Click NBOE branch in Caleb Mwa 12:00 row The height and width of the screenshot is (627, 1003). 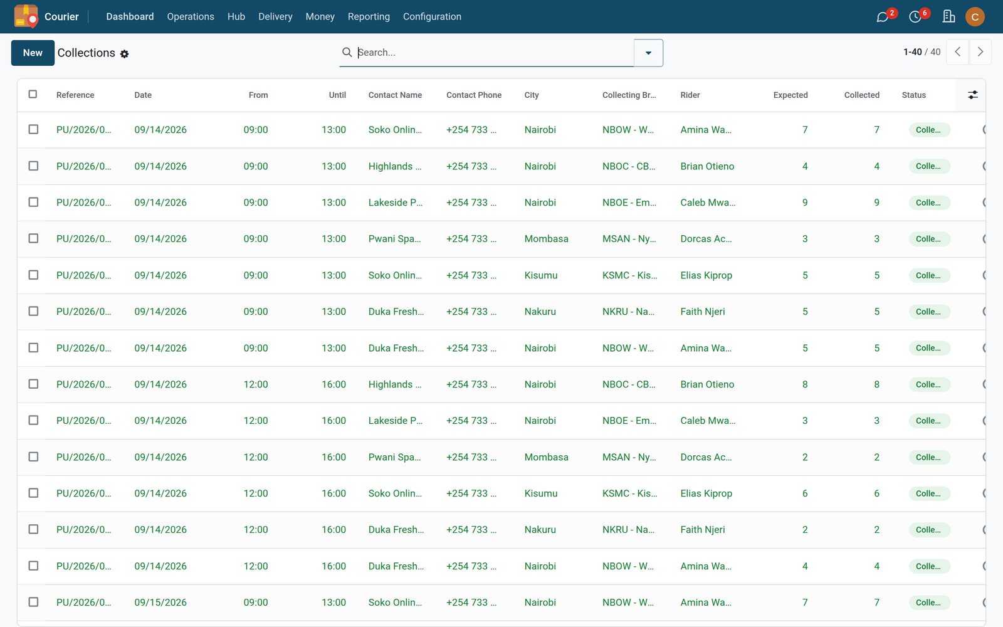click(x=629, y=421)
